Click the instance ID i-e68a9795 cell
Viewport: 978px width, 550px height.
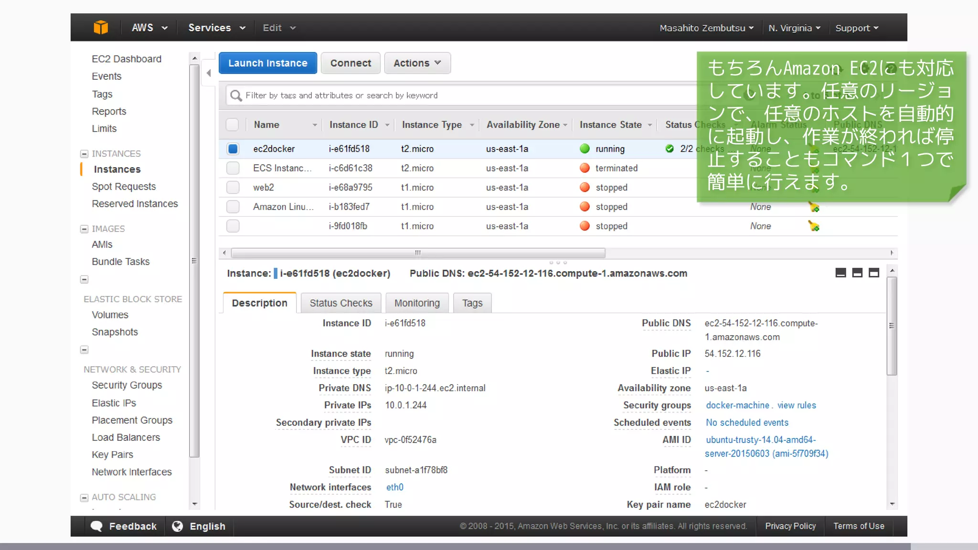(x=350, y=187)
